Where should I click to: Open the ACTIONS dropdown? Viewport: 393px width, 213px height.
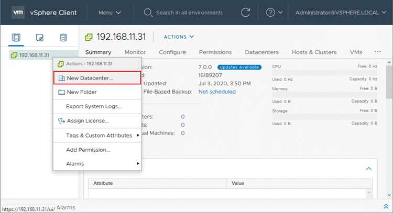[x=179, y=37]
